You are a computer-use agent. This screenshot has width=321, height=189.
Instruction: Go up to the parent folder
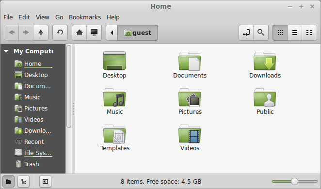pos(41,33)
